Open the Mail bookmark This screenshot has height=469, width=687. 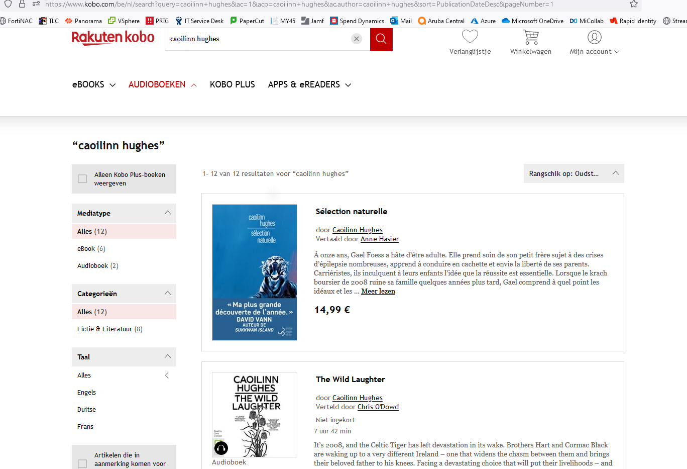401,21
